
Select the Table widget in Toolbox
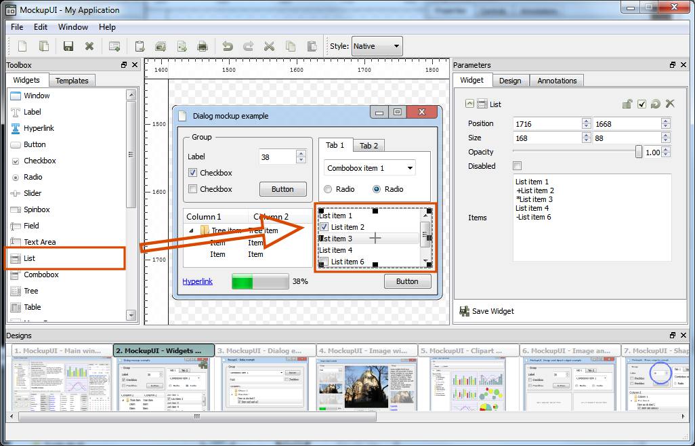(26, 307)
